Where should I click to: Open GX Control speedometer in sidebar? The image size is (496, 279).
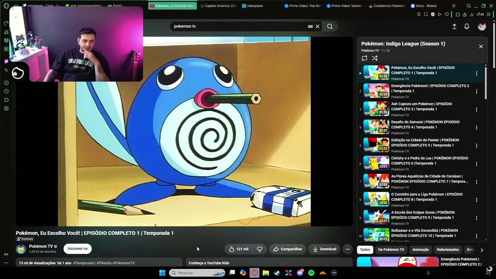pyautogui.click(x=6, y=23)
